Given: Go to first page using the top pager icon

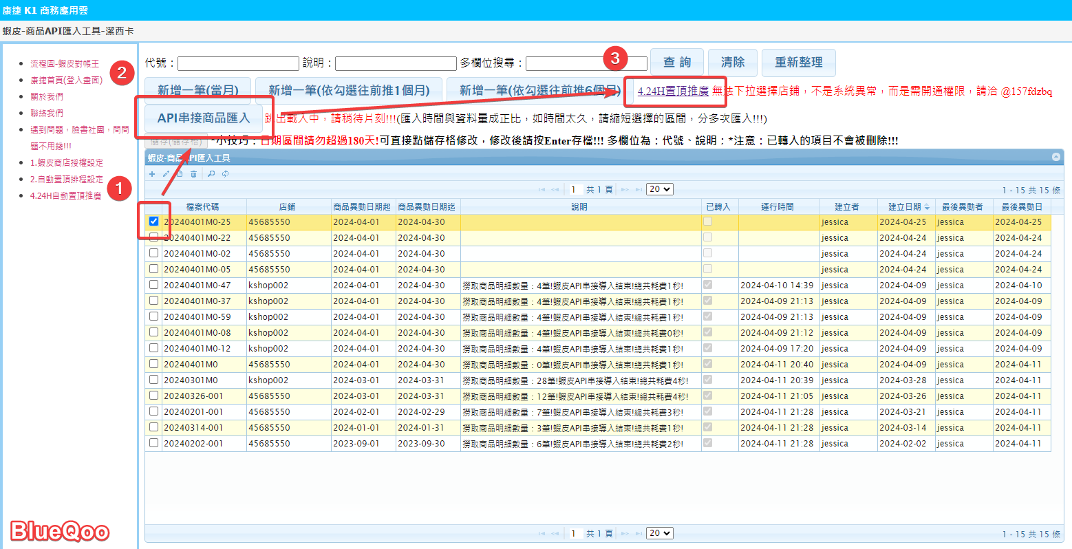Looking at the screenshot, I should coord(542,189).
